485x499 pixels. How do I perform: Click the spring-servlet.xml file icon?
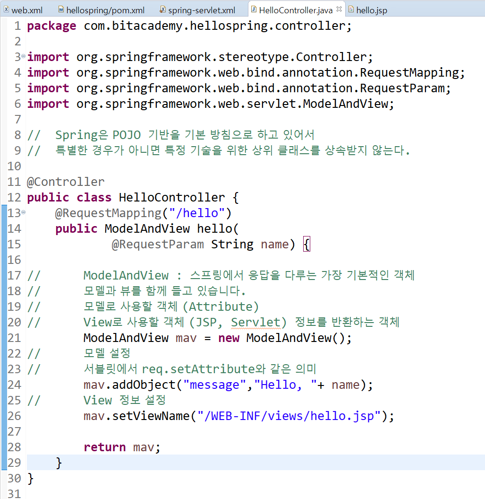point(162,9)
